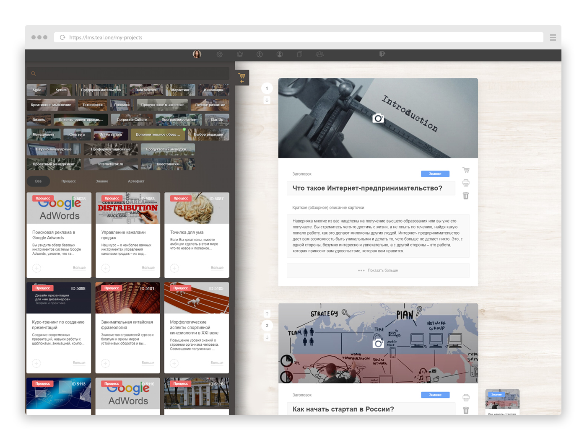Expand 'Больше' on Chinese phraseology course
The image size is (587, 440).
point(148,363)
